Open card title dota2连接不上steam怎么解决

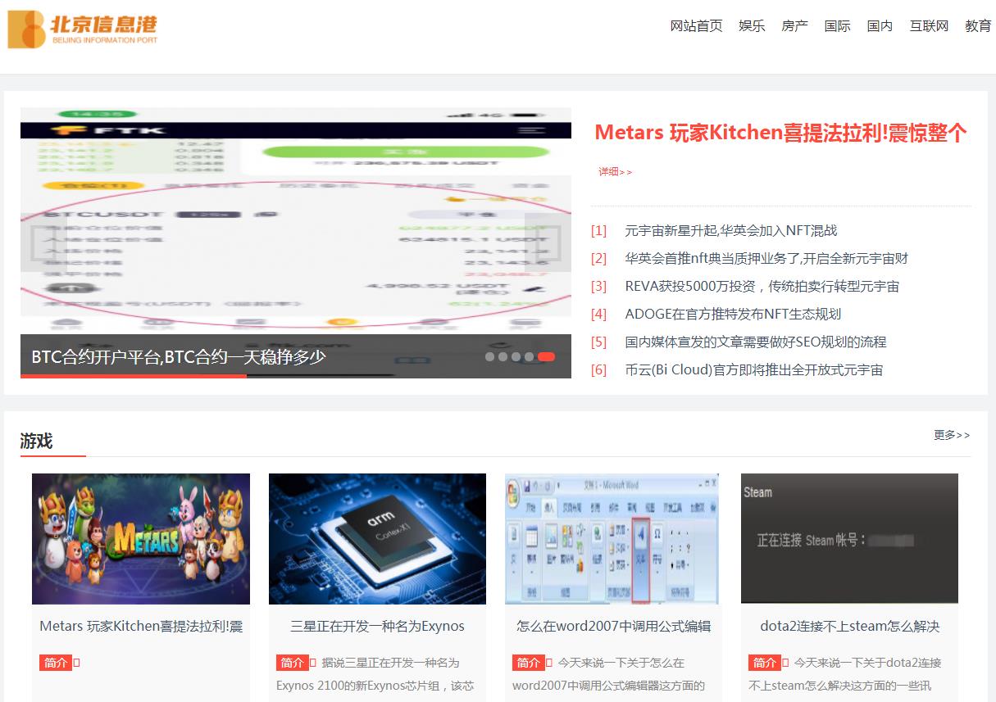click(849, 627)
